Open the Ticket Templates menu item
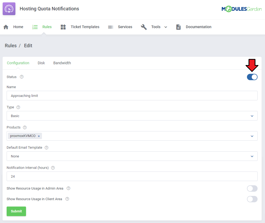This screenshot has height=223, width=265. 85,27
